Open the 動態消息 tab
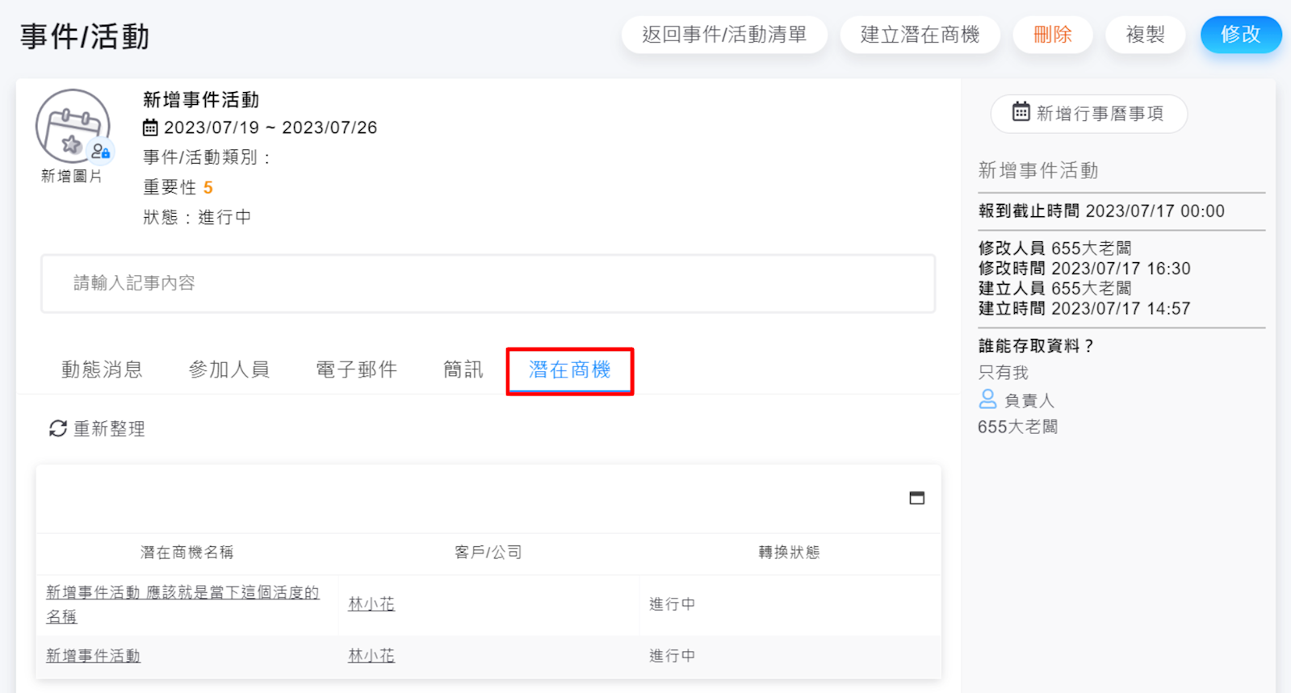This screenshot has width=1291, height=693. point(102,369)
